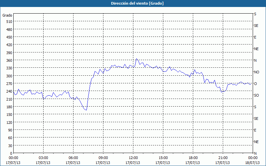Select the "S" compass label level with 180
The image size is (266, 166).
255,107
